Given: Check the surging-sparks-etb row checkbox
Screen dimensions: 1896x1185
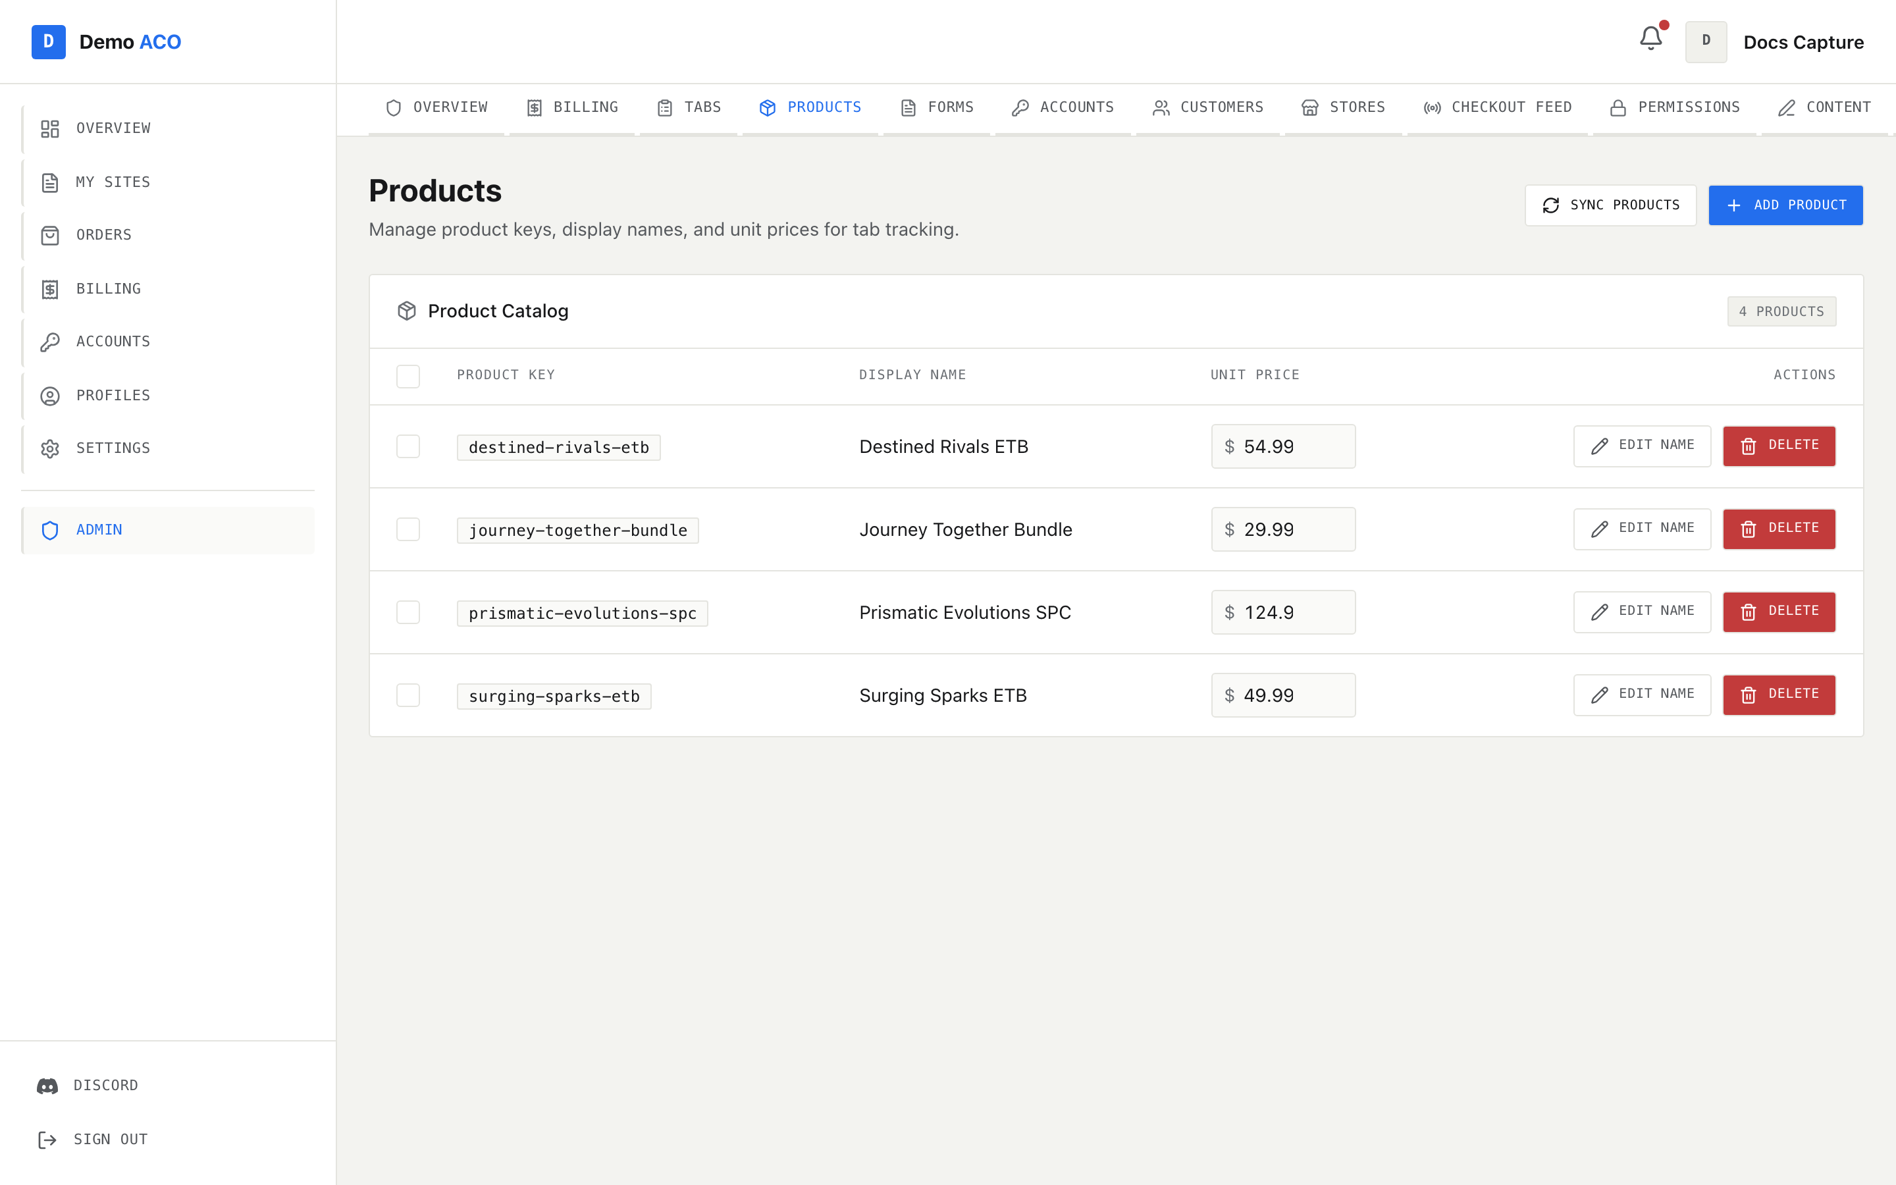Looking at the screenshot, I should (x=408, y=696).
